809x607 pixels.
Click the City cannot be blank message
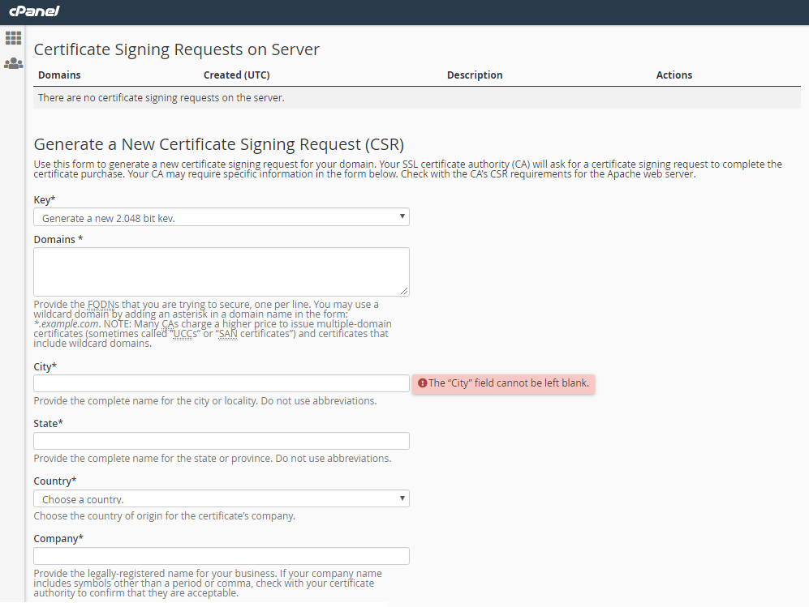coord(509,383)
